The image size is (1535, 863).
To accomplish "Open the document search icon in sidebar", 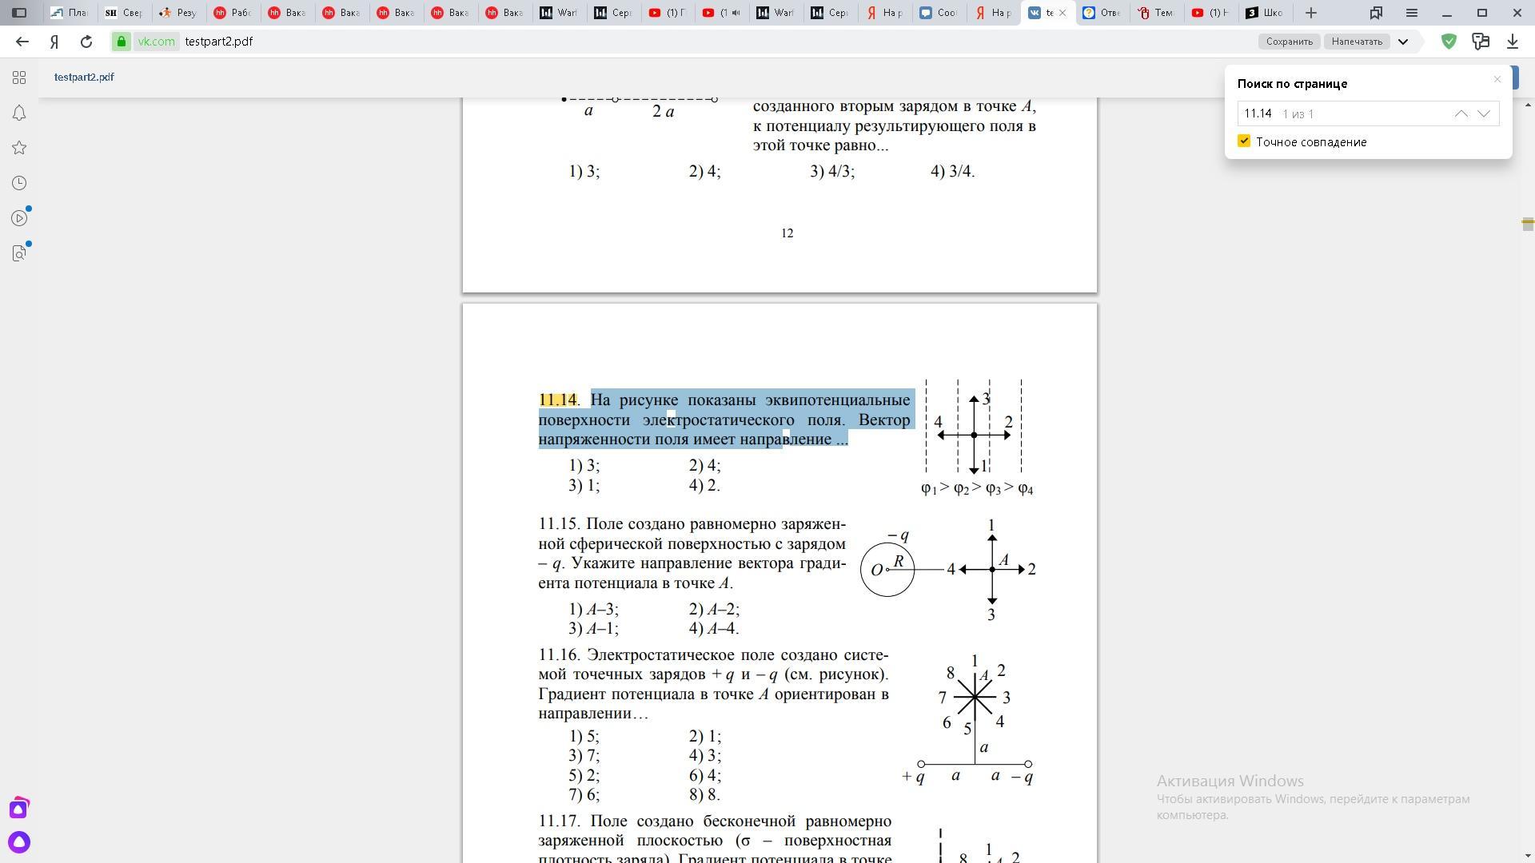I will tap(19, 253).
